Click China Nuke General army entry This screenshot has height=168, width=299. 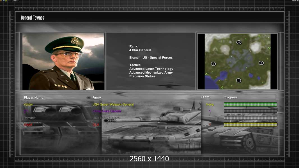[107, 111]
